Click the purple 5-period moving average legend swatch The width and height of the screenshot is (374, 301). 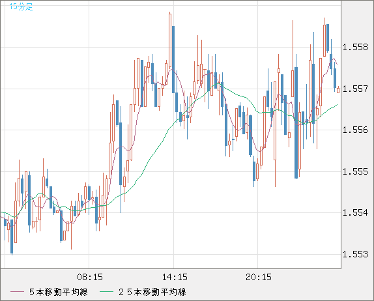[x=17, y=292]
